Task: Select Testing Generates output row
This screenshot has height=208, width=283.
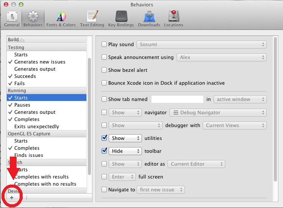Action: point(46,69)
